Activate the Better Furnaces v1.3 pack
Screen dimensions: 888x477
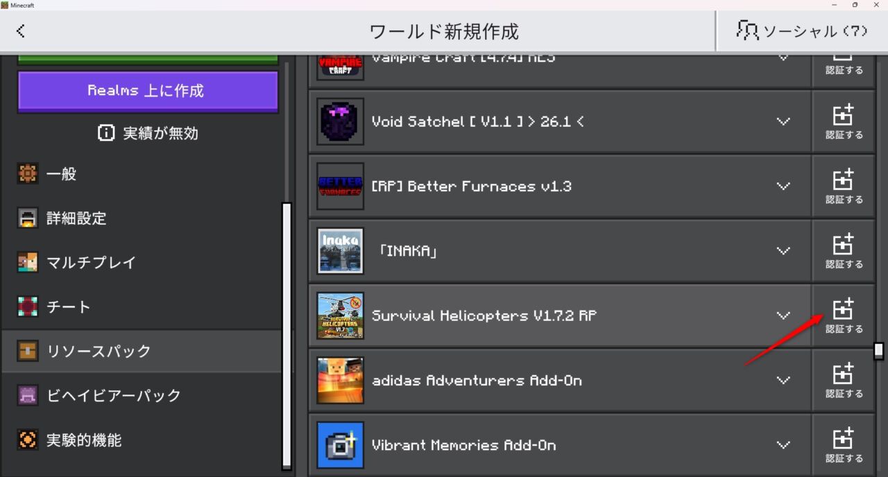point(844,187)
